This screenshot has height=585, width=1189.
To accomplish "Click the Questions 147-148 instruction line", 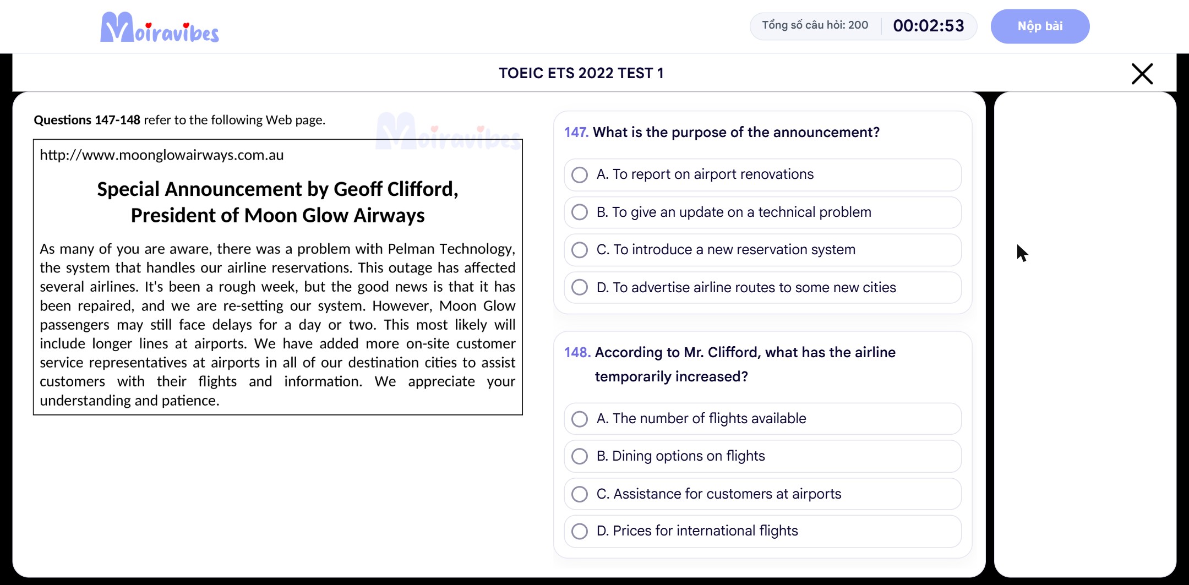I will 179,120.
